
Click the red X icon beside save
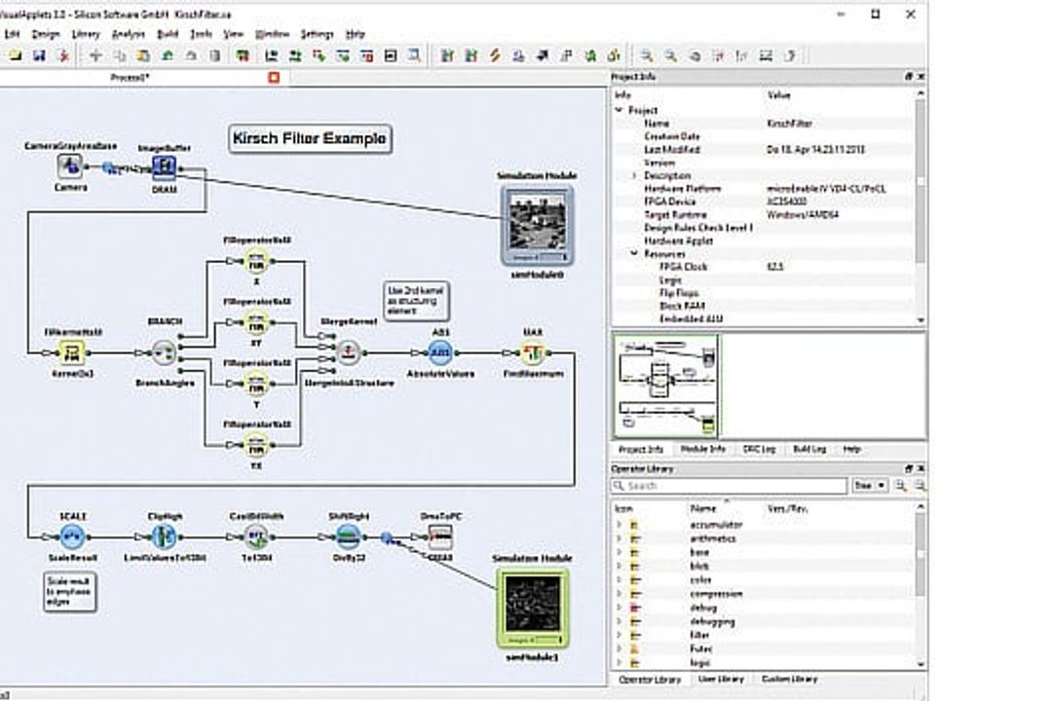pyautogui.click(x=63, y=56)
